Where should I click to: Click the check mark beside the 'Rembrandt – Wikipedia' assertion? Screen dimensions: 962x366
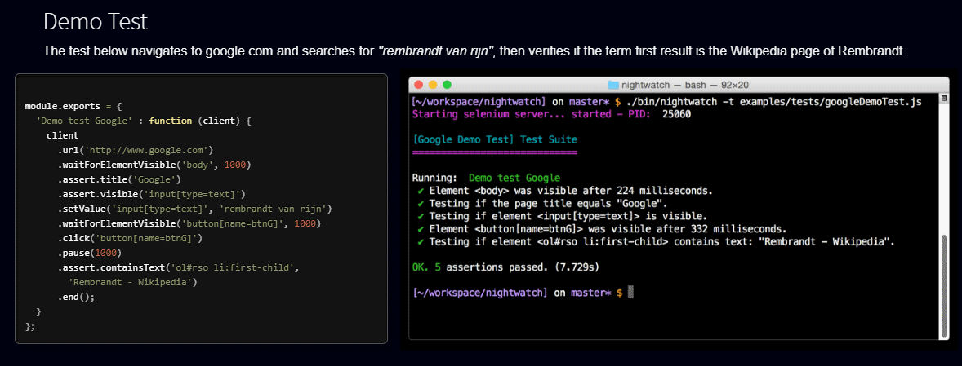coord(418,241)
